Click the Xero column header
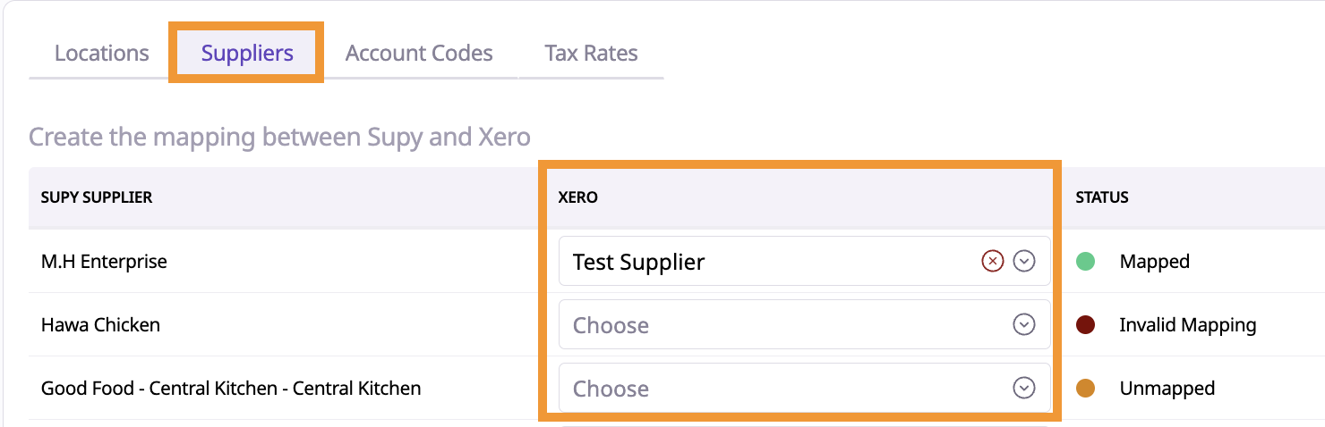This screenshot has height=427, width=1325. [x=577, y=197]
